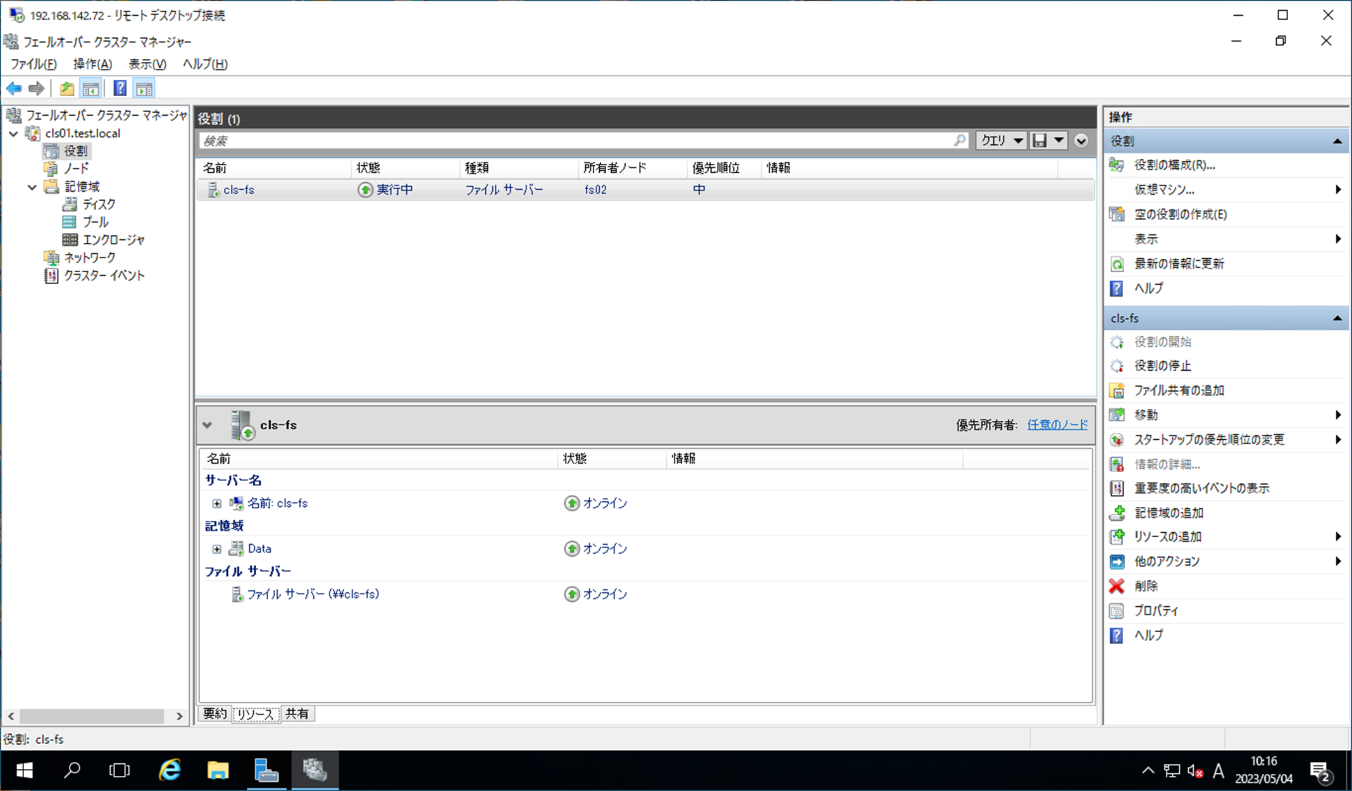Screen dimensions: 1352x791
Task: Switch to the 共有 tab
Action: point(297,714)
